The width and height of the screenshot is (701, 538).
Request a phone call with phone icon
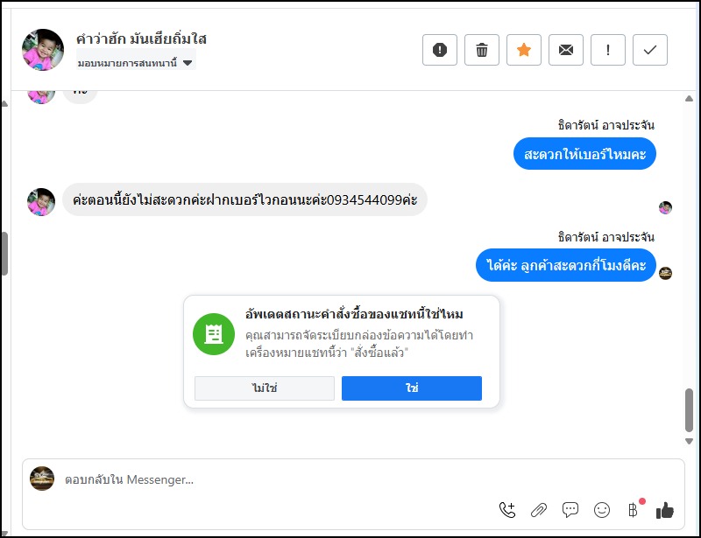(x=507, y=510)
